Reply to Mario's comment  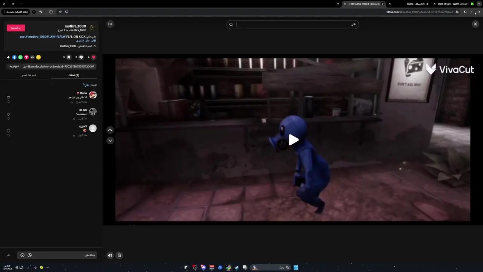[72, 102]
